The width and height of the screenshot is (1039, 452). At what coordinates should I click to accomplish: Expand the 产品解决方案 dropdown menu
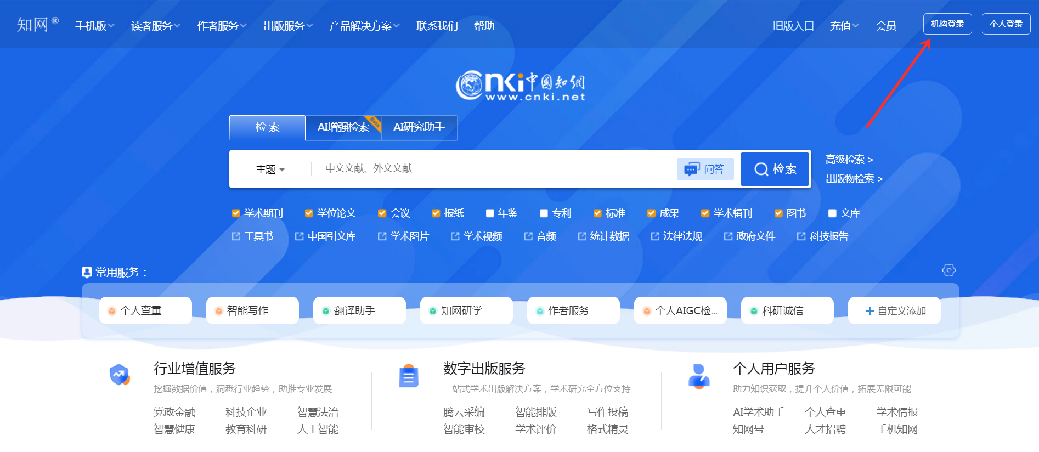click(364, 26)
